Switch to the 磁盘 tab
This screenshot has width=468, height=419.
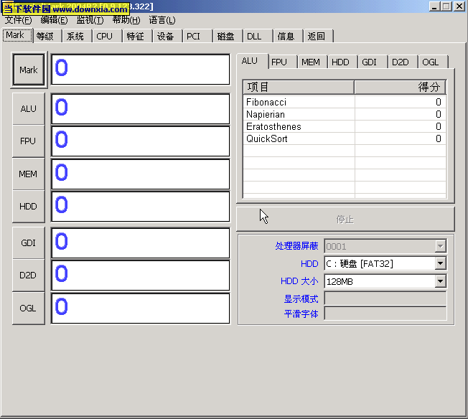tap(226, 36)
